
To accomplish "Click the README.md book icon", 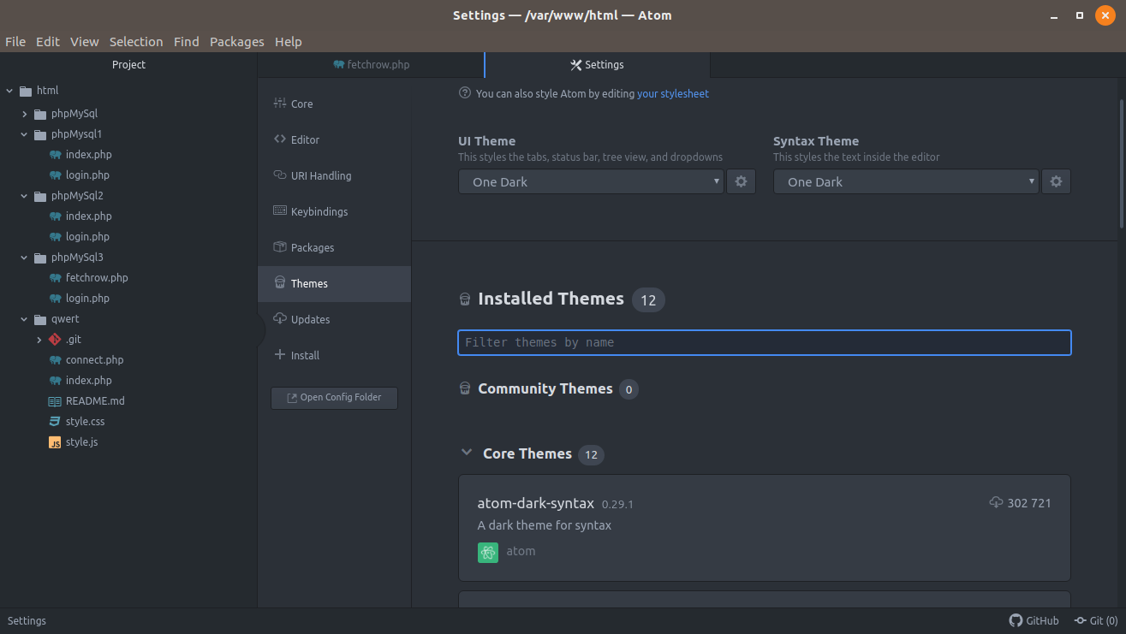I will click(55, 401).
